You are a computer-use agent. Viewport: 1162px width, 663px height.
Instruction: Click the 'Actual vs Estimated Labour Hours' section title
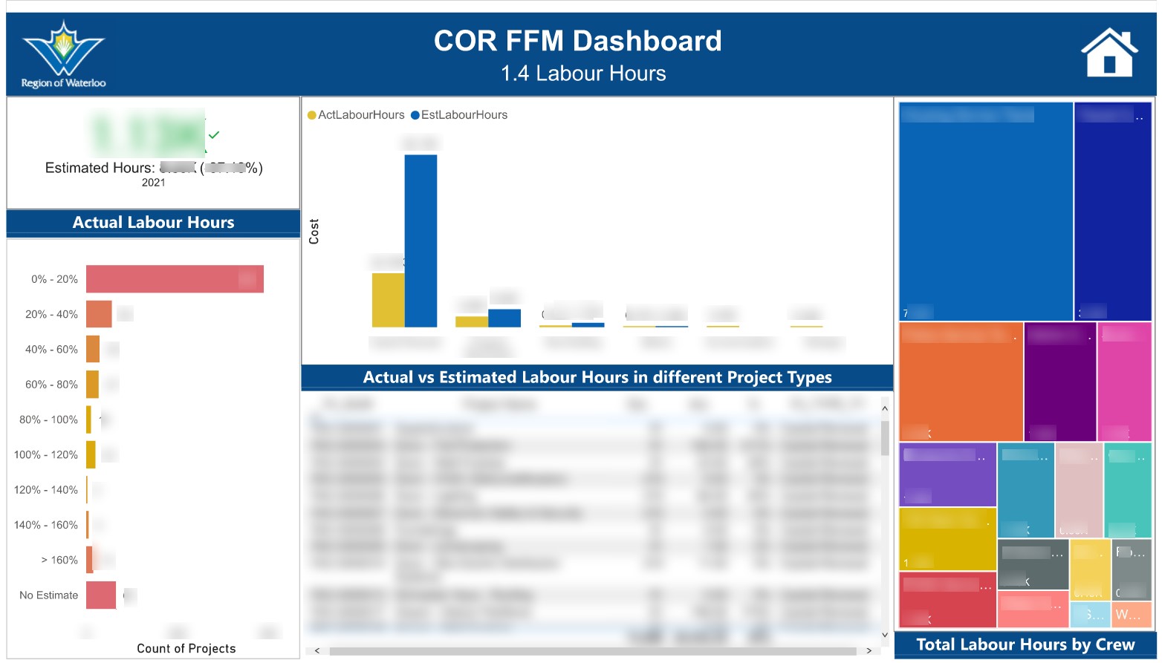597,377
